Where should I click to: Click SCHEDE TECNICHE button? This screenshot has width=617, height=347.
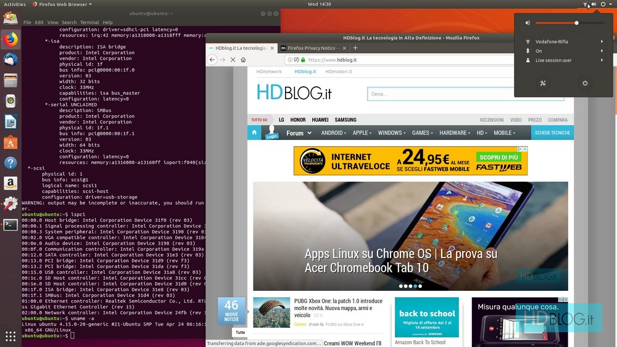[x=552, y=133]
